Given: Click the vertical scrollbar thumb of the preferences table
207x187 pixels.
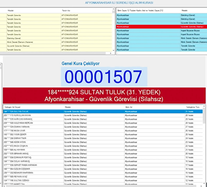Looking at the screenshot, I should tap(113, 12).
